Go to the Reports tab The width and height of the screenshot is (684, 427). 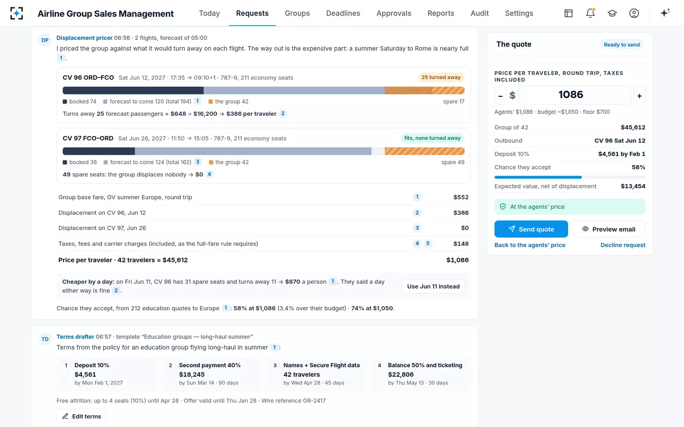point(441,13)
